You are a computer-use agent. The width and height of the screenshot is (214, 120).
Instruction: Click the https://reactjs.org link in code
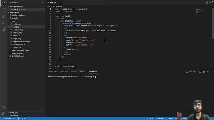[83, 40]
